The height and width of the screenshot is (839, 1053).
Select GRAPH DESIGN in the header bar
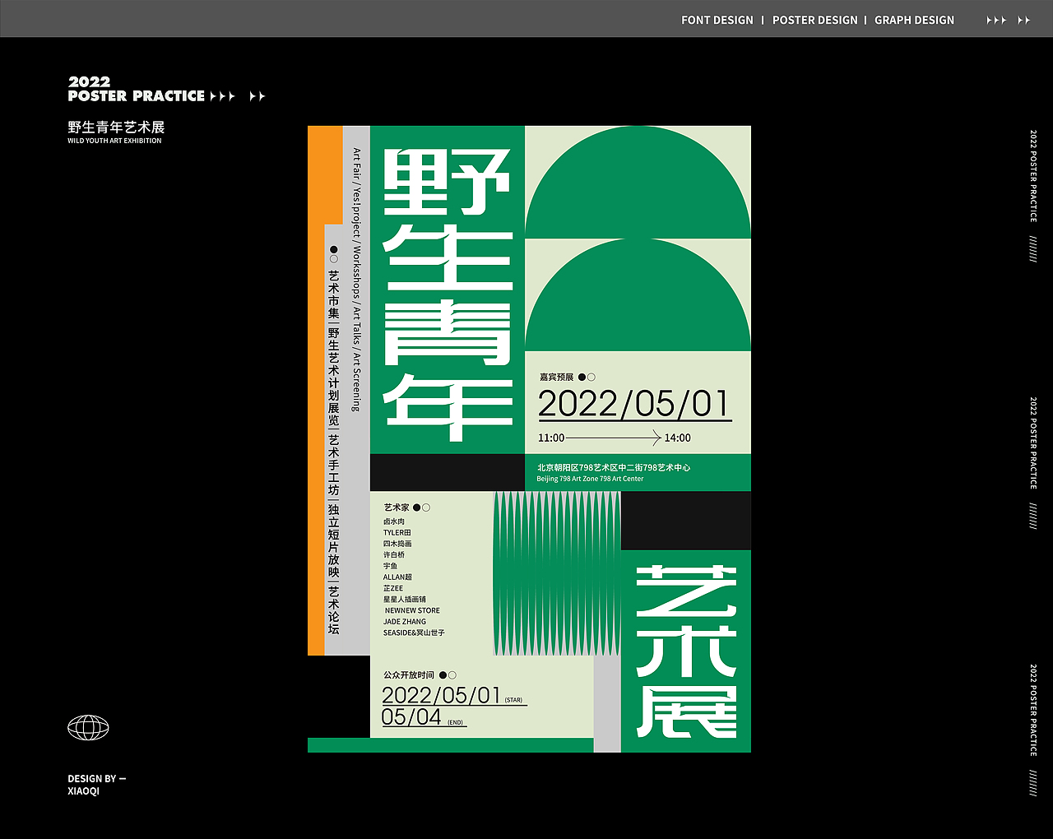915,21
